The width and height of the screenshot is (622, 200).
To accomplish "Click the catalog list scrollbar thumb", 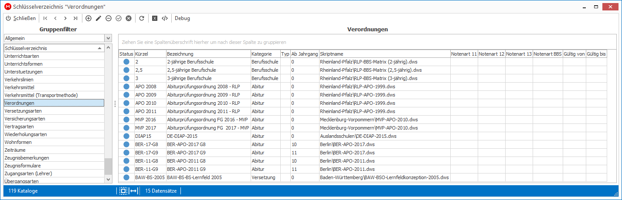I will coord(108,167).
